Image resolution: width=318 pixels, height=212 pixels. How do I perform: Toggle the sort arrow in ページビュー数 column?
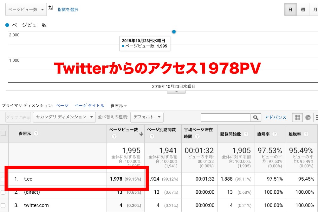[x=141, y=134]
